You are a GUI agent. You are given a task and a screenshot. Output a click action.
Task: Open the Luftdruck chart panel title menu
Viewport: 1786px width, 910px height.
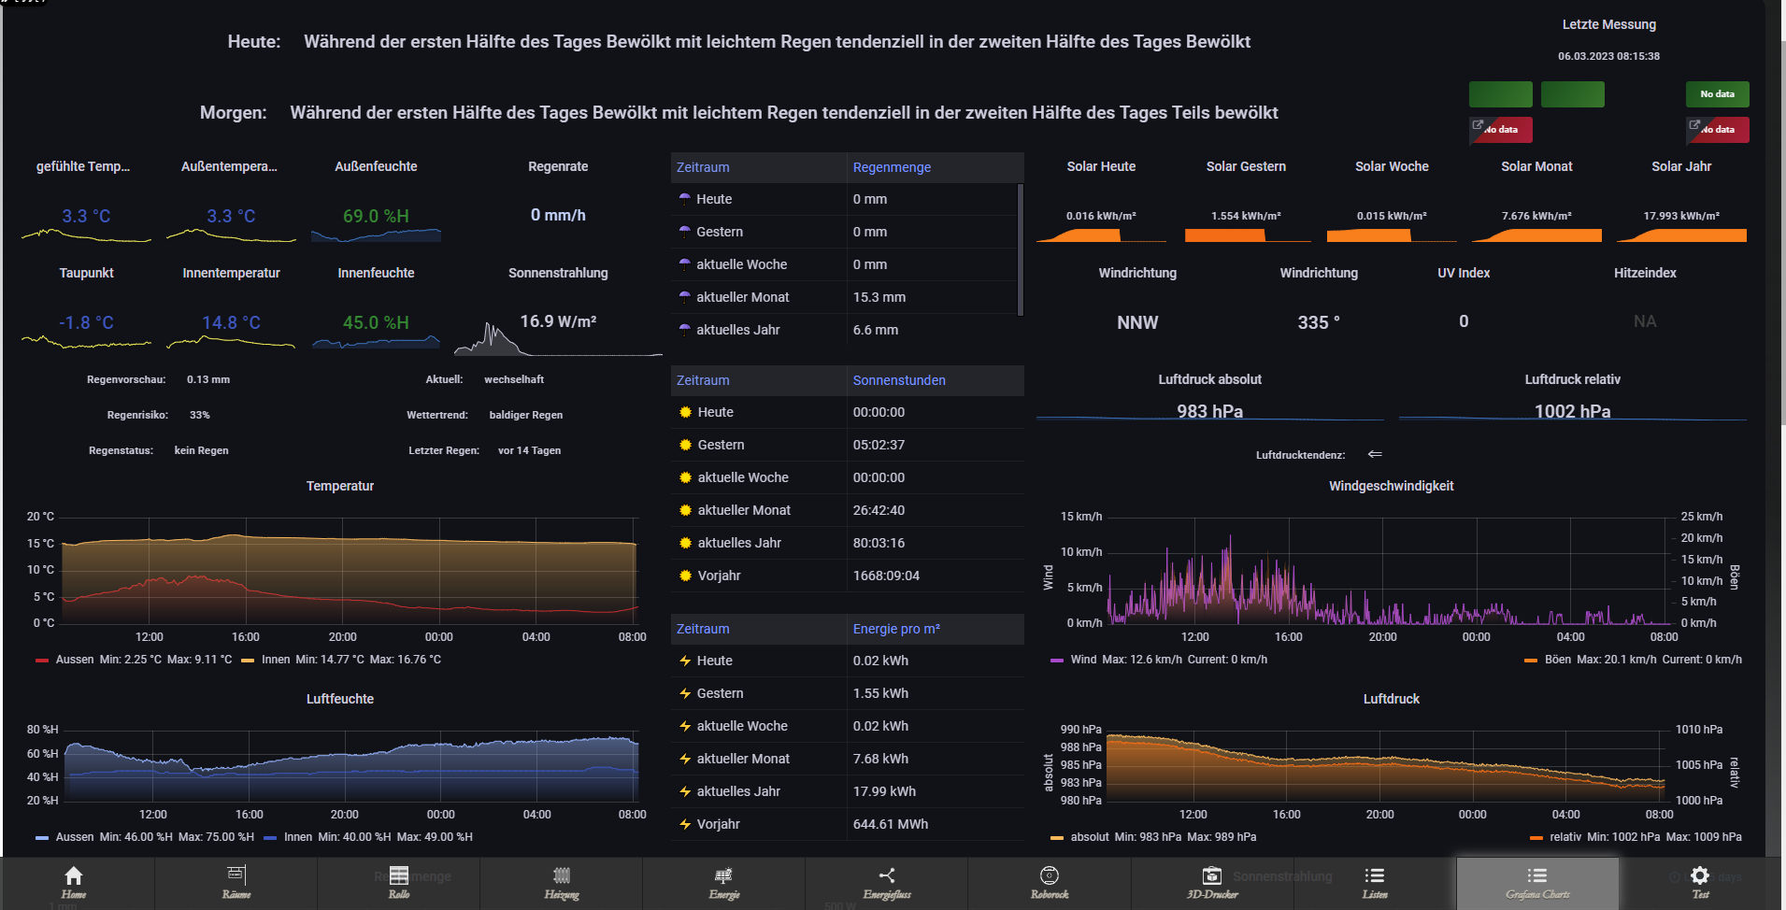pos(1391,699)
